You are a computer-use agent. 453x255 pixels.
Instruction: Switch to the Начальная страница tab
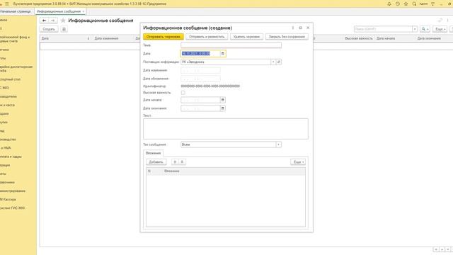pyautogui.click(x=16, y=11)
